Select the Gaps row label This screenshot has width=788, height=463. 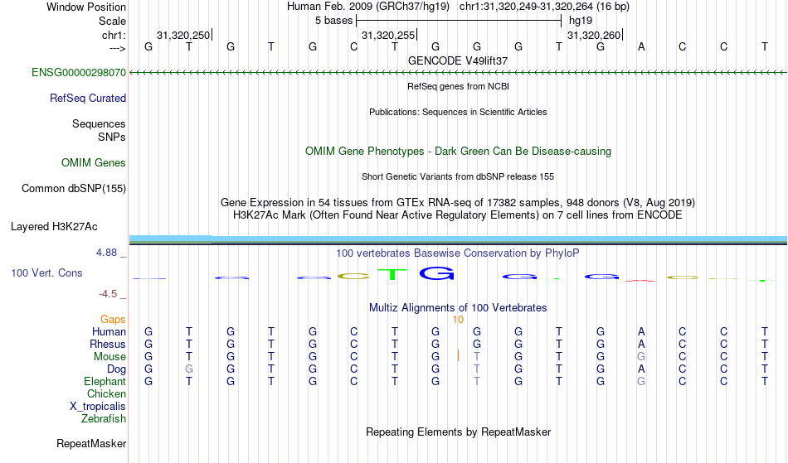[x=113, y=319]
